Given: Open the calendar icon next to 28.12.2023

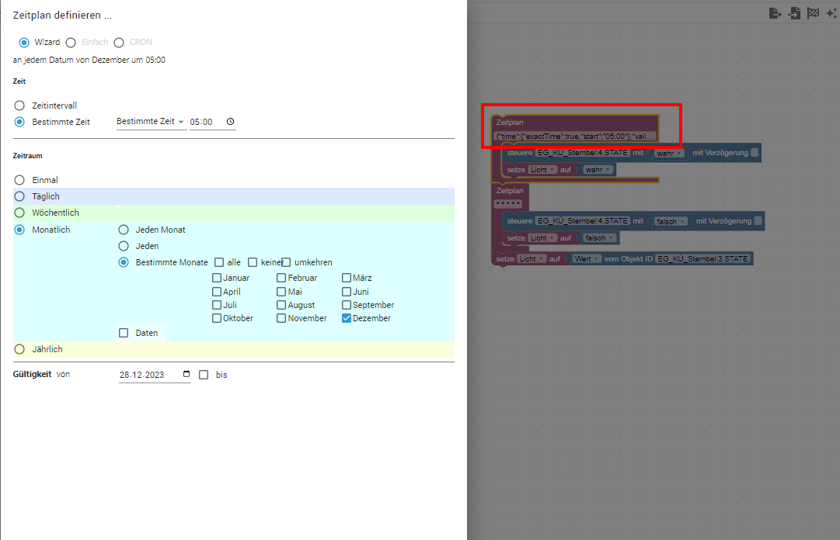Looking at the screenshot, I should coord(186,374).
